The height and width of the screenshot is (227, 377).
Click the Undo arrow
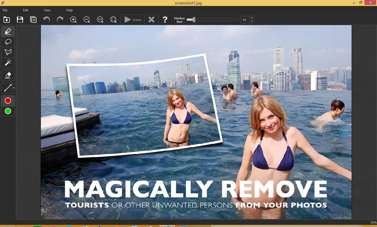[47, 20]
